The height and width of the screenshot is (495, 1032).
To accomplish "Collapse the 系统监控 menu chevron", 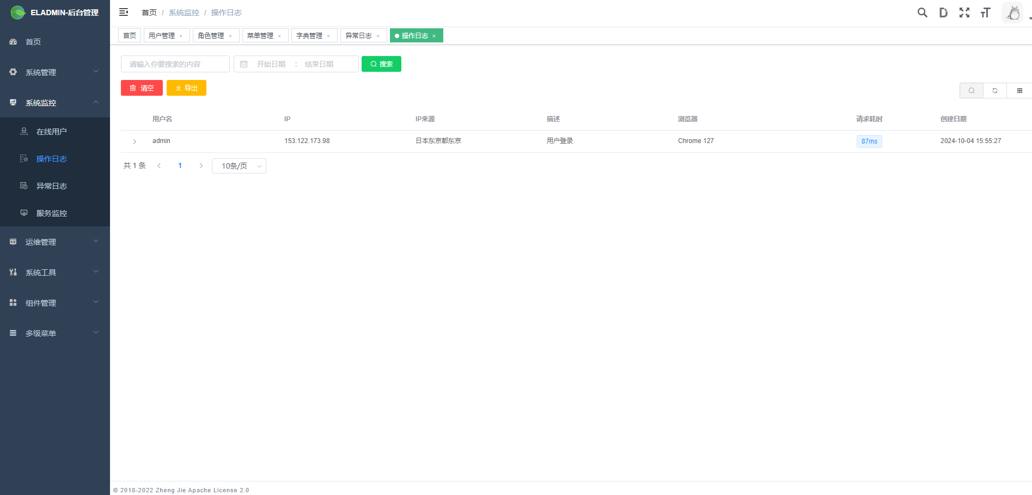I will [x=96, y=102].
